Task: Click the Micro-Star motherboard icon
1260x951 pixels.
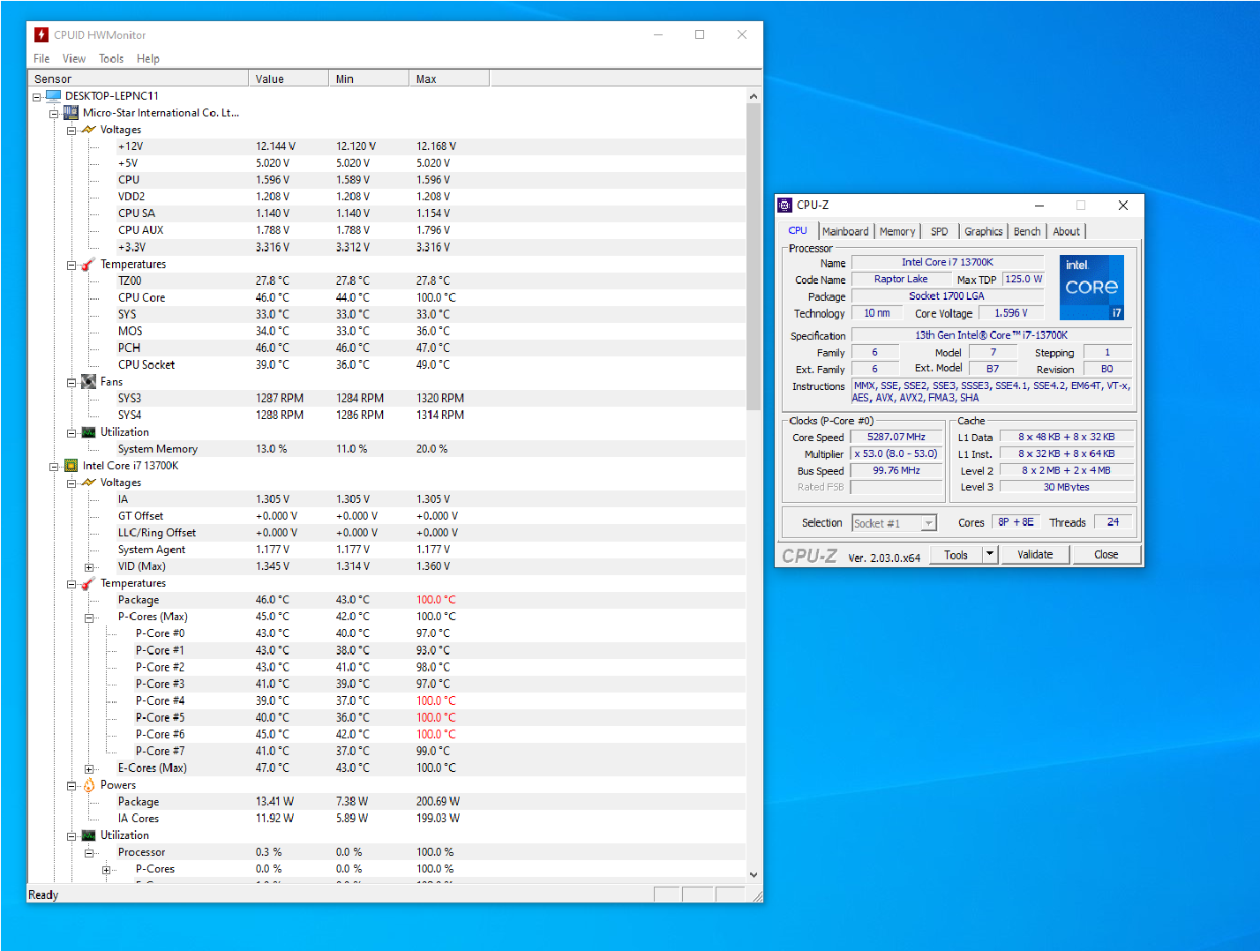Action: tap(71, 113)
